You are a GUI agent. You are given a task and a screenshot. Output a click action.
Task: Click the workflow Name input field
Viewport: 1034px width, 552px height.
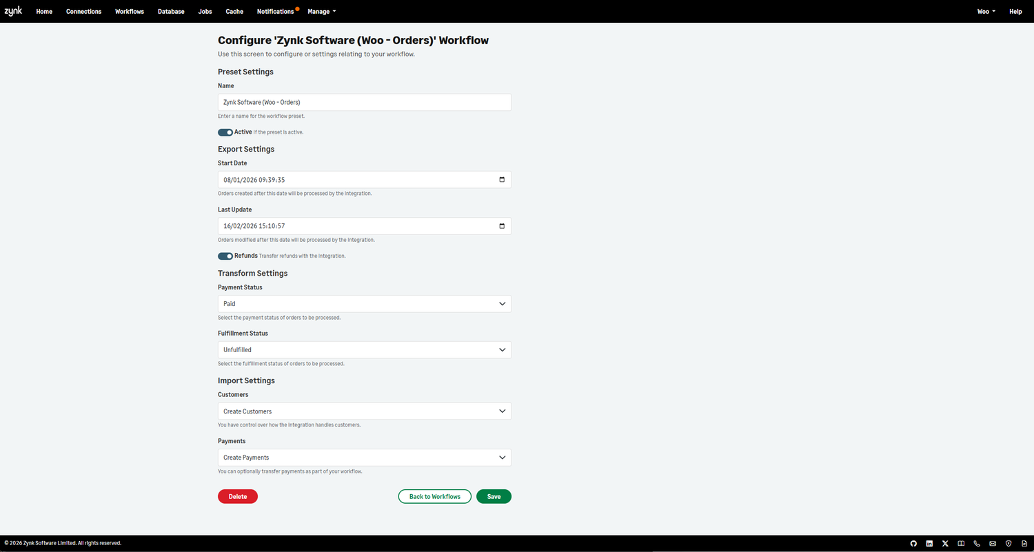click(x=364, y=101)
